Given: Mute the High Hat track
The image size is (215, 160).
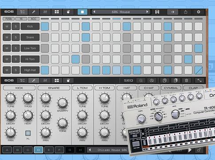Looking at the screenshot, I should (7, 70).
